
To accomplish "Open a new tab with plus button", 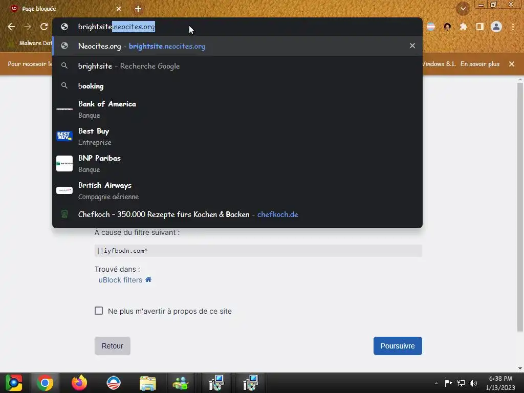I will pyautogui.click(x=138, y=9).
